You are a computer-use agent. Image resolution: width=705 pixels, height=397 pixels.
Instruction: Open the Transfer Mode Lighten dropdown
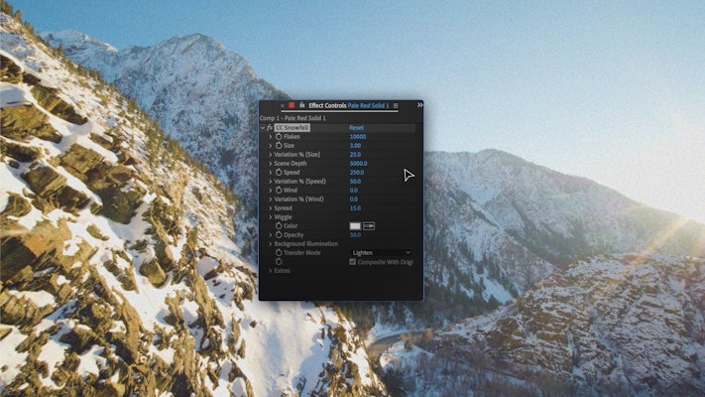(x=381, y=253)
